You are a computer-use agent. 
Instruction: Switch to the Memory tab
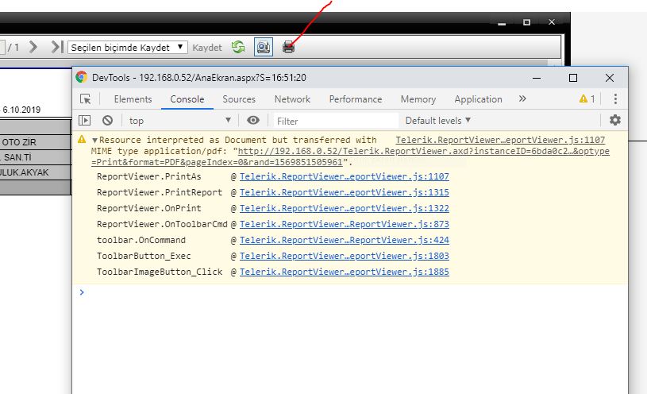tap(418, 99)
